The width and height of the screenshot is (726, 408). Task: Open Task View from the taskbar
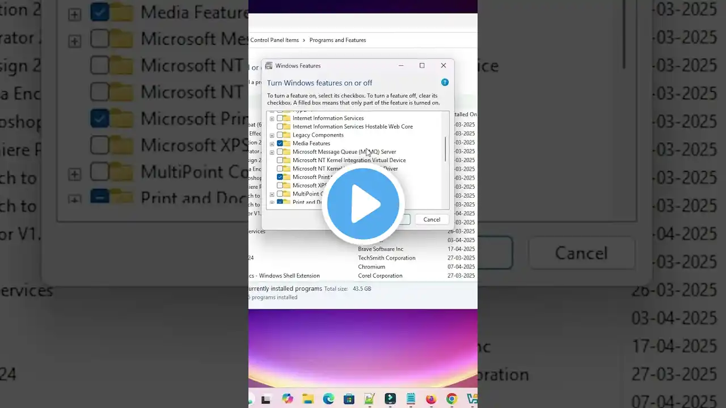click(x=265, y=399)
